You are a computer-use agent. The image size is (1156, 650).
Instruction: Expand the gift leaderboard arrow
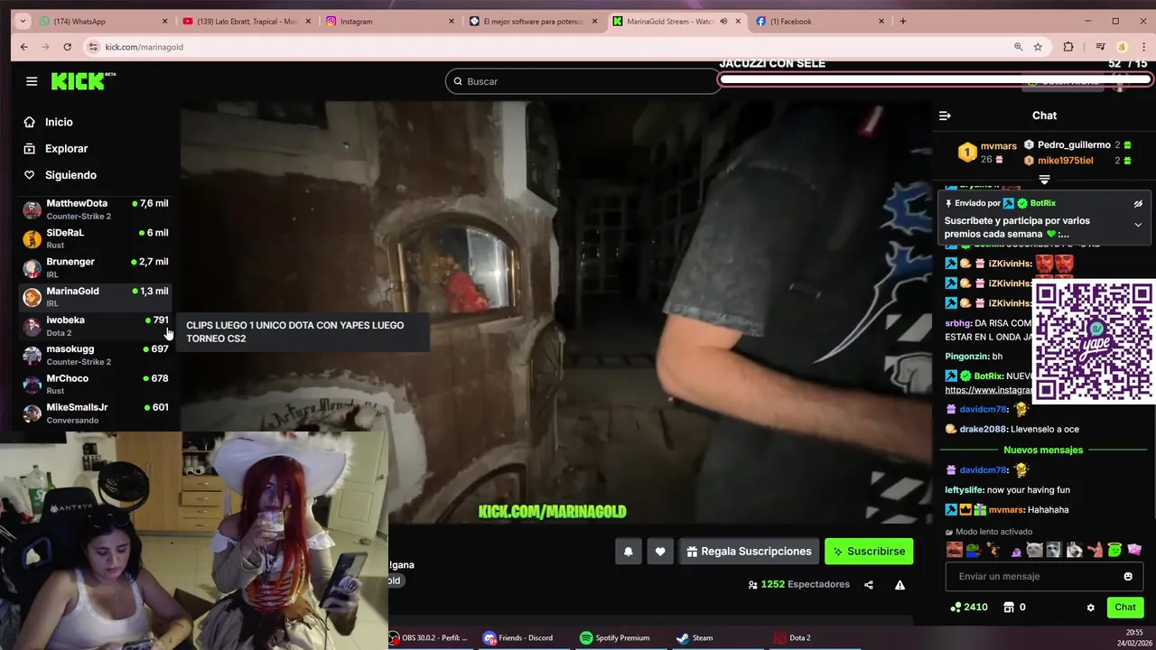pos(1044,180)
